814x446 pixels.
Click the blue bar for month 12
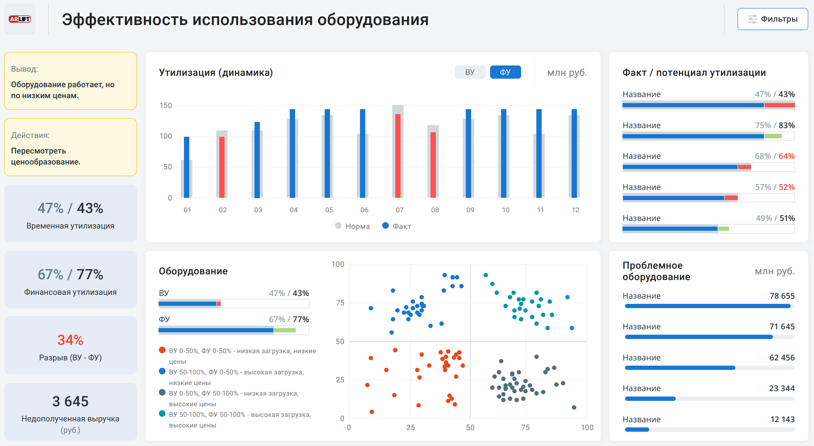point(574,153)
